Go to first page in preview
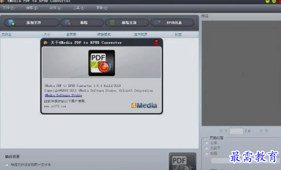The height and width of the screenshot is (170, 281). pyautogui.click(x=220, y=131)
